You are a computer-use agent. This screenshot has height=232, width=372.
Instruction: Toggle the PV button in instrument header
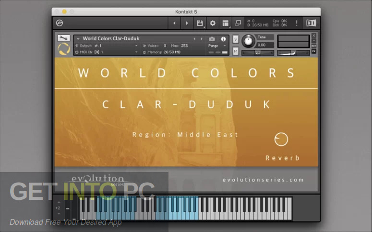click(313, 51)
